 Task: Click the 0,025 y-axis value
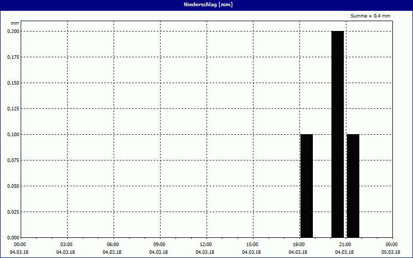[x=13, y=212]
